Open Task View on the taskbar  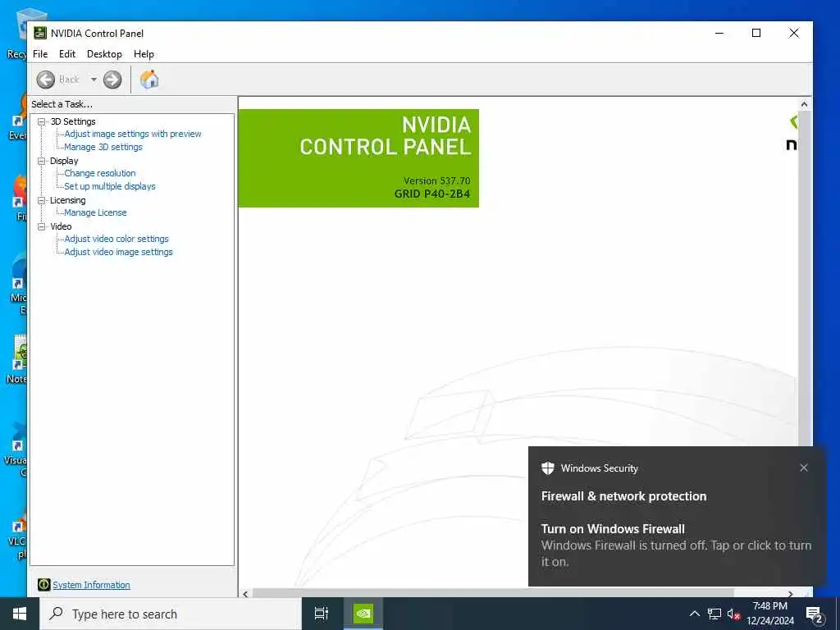coord(322,614)
